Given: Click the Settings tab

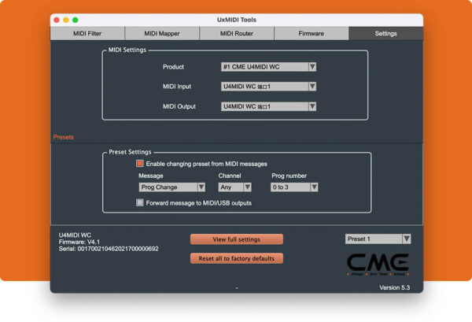Looking at the screenshot, I should [386, 33].
